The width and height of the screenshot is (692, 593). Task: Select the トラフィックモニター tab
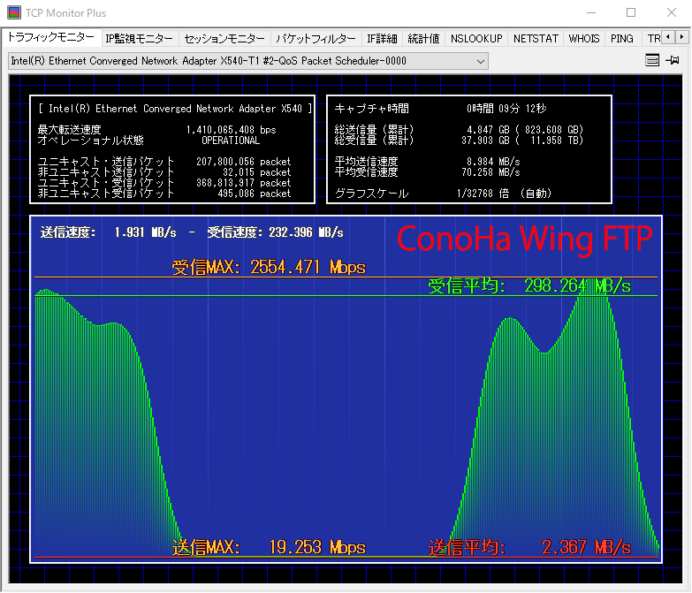50,38
